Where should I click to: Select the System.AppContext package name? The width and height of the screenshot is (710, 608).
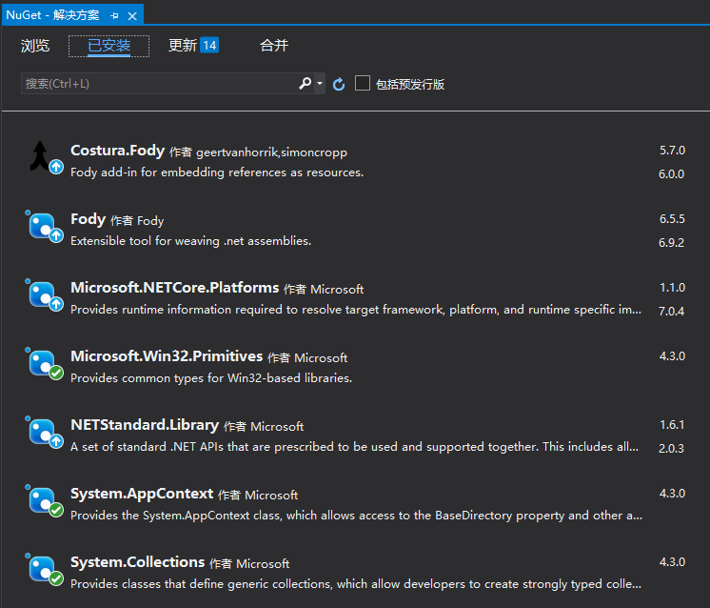pyautogui.click(x=142, y=494)
